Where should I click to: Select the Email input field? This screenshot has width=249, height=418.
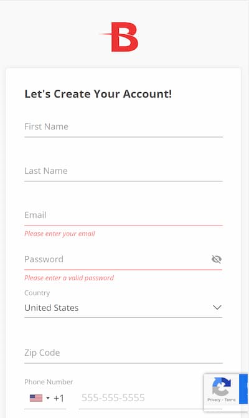coord(124,216)
